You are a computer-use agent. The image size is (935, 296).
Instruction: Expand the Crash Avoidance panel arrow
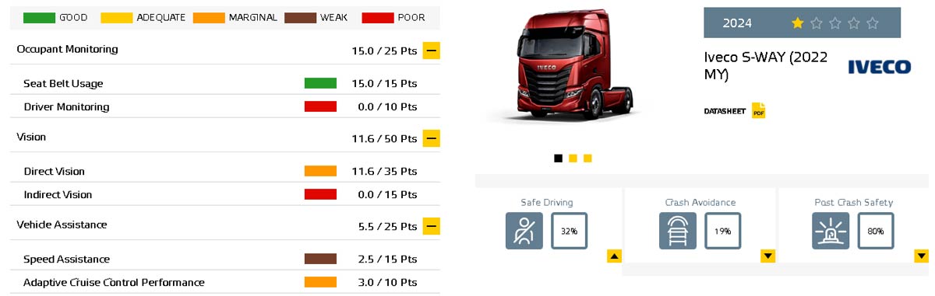[x=767, y=256]
